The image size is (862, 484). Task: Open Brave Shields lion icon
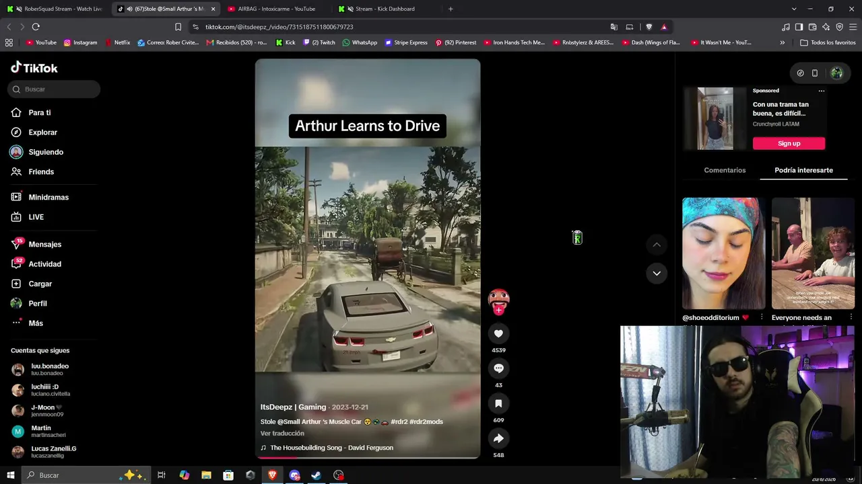(649, 27)
